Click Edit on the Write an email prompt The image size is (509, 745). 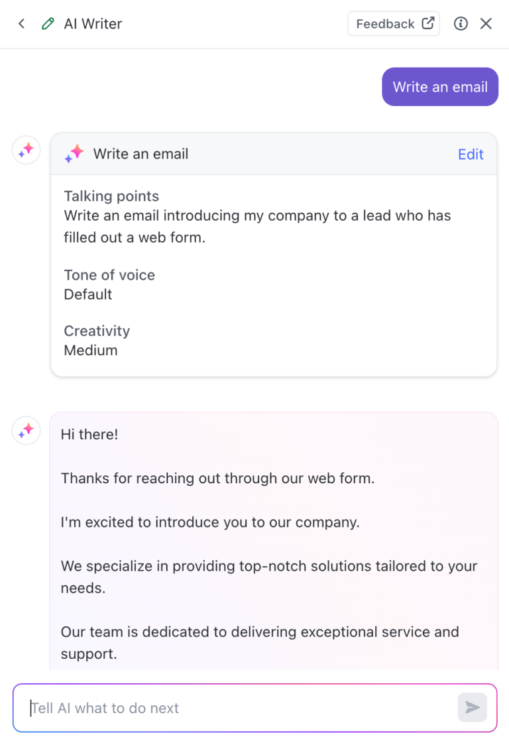(x=471, y=154)
